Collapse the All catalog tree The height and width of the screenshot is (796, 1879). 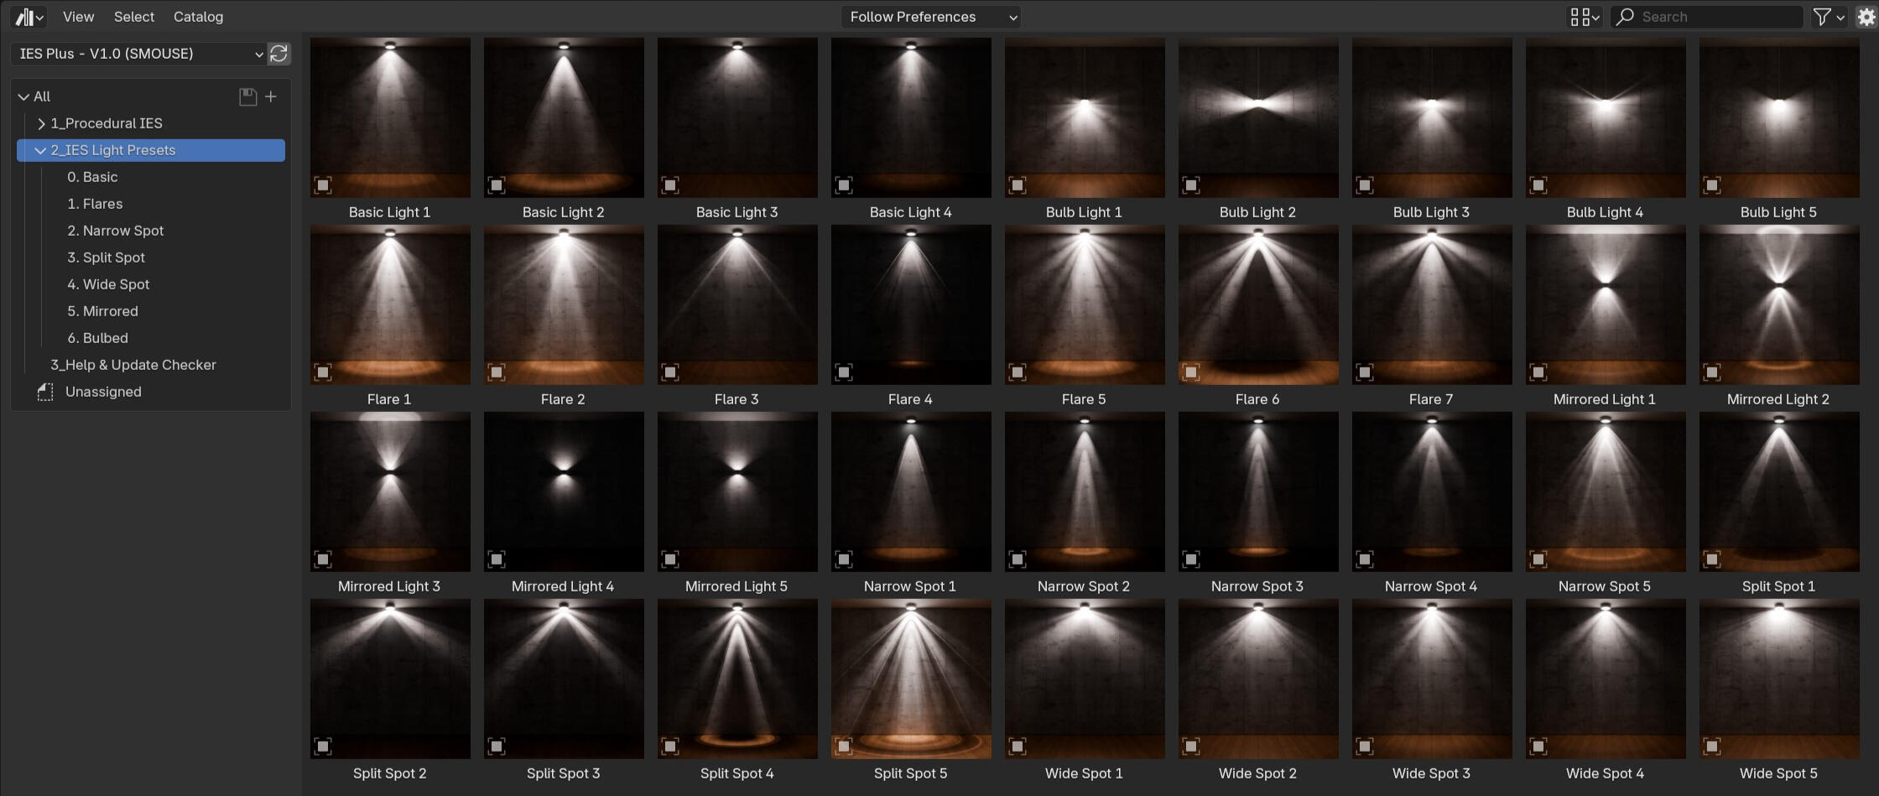tap(23, 96)
